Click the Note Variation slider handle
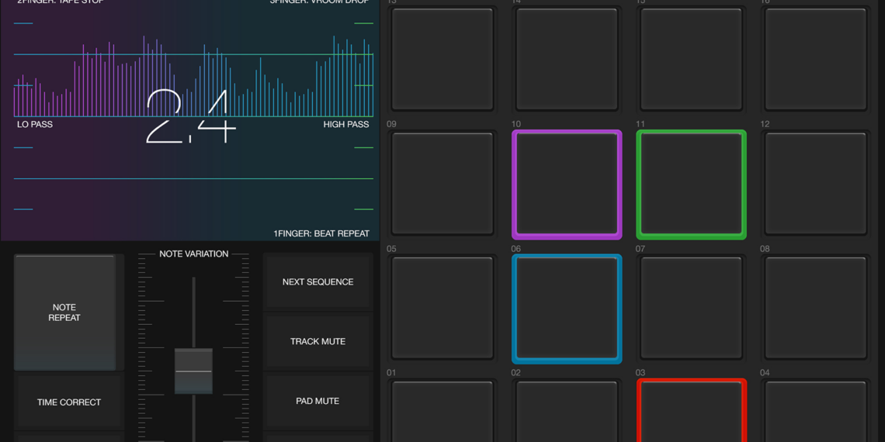Viewport: 885px width, 442px height. (193, 371)
